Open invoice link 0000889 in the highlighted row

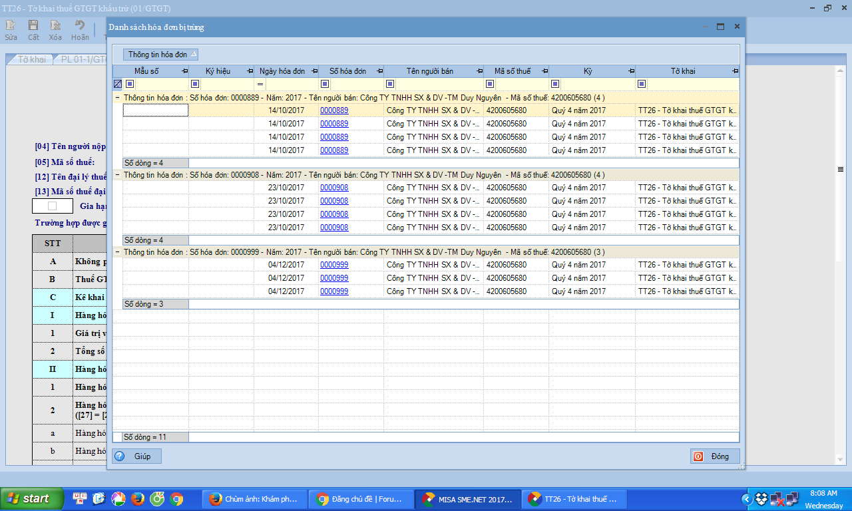(334, 110)
